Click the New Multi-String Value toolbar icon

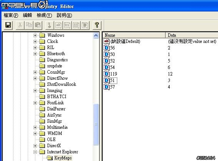coord(67,25)
